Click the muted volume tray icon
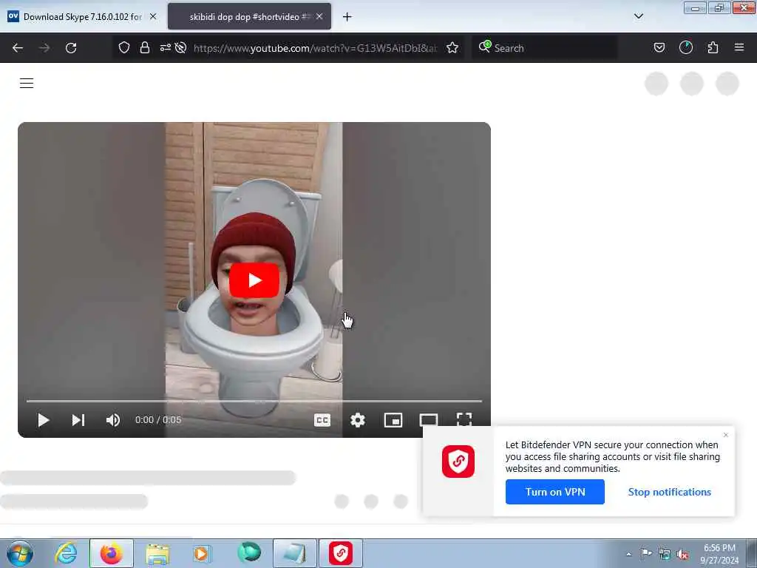 (x=682, y=555)
